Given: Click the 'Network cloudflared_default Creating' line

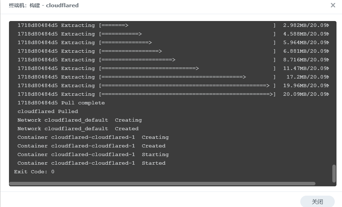Looking at the screenshot, I should pos(79,120).
